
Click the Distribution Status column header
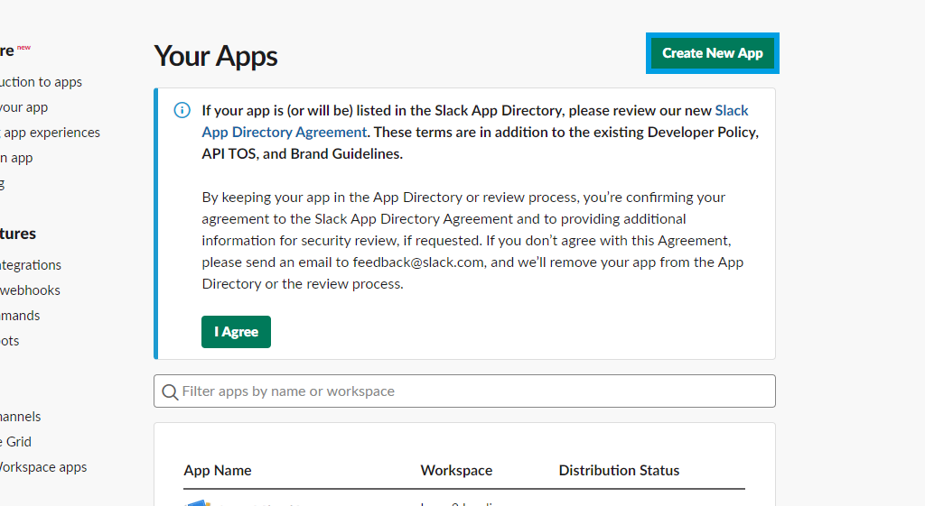(619, 470)
